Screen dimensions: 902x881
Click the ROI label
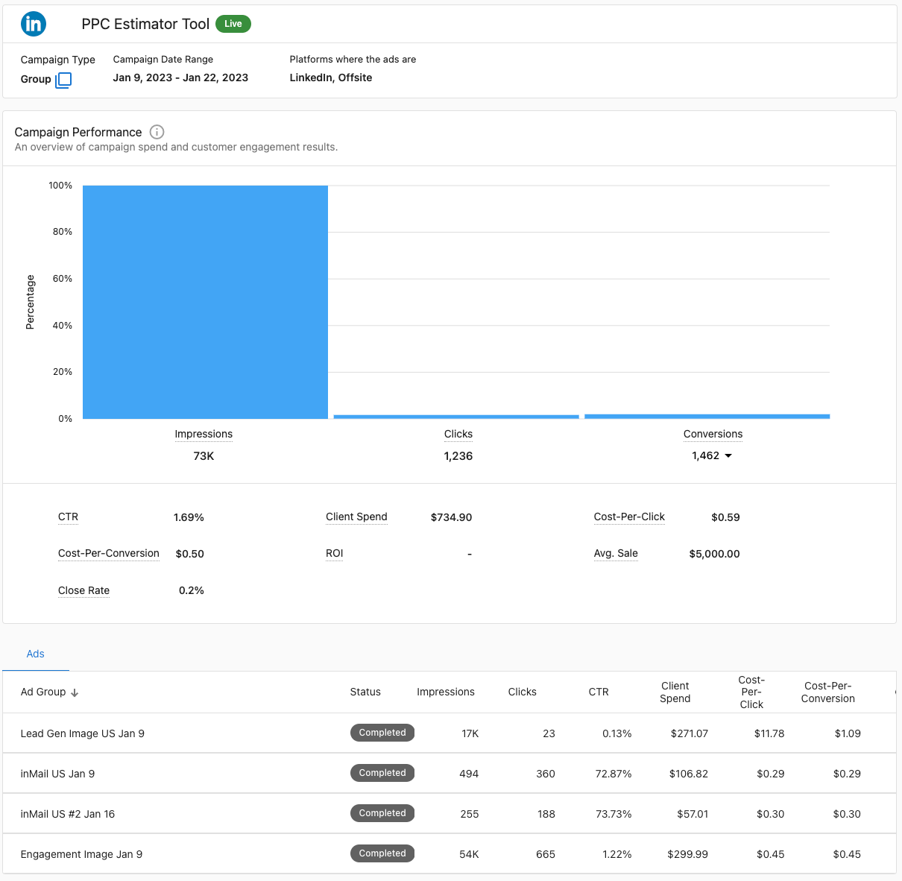pos(334,553)
